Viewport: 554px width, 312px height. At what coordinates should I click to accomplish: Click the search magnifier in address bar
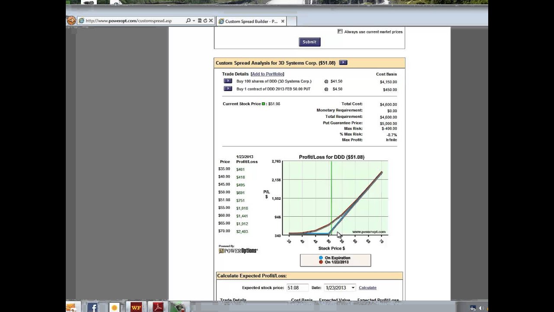pyautogui.click(x=188, y=21)
